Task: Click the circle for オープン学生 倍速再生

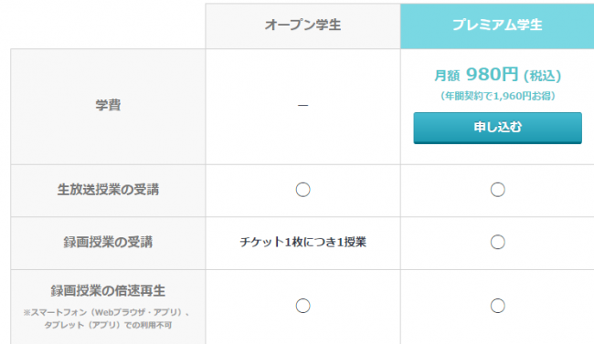Action: (302, 306)
